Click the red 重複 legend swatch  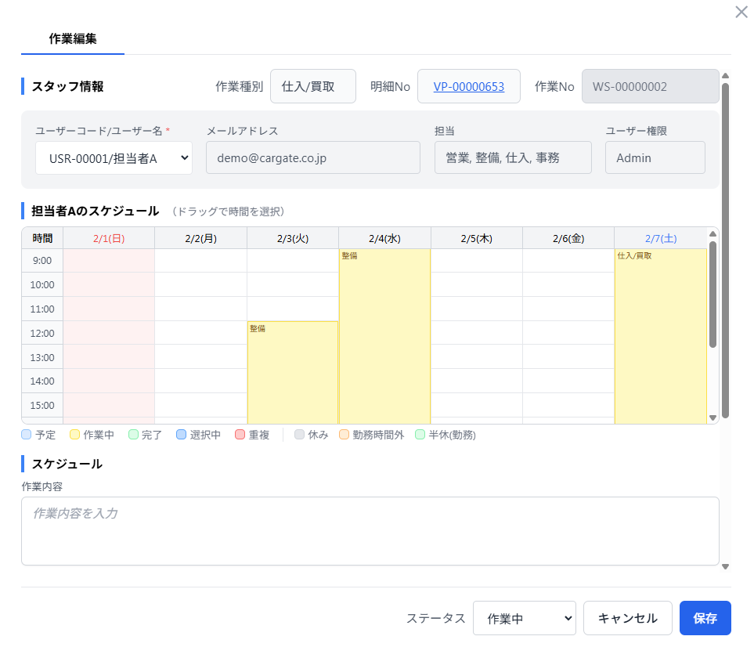tap(240, 435)
